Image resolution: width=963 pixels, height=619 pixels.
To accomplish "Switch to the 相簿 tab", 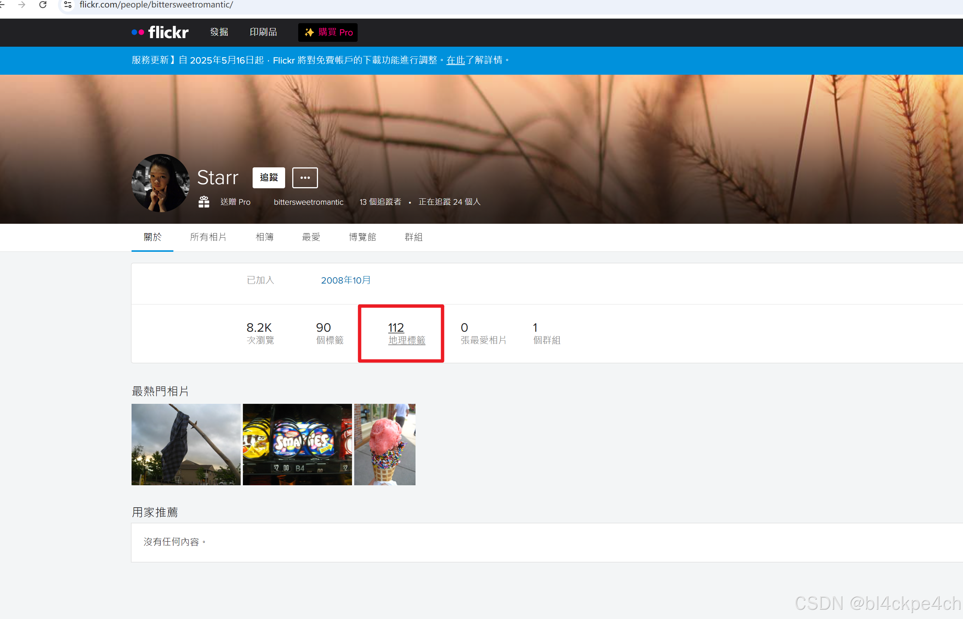I will (x=265, y=237).
